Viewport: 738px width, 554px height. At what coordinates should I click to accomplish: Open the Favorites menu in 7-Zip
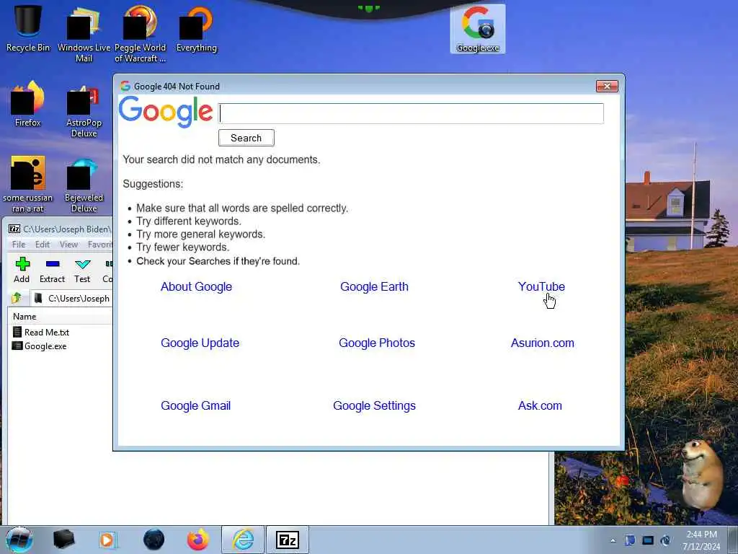coord(99,244)
